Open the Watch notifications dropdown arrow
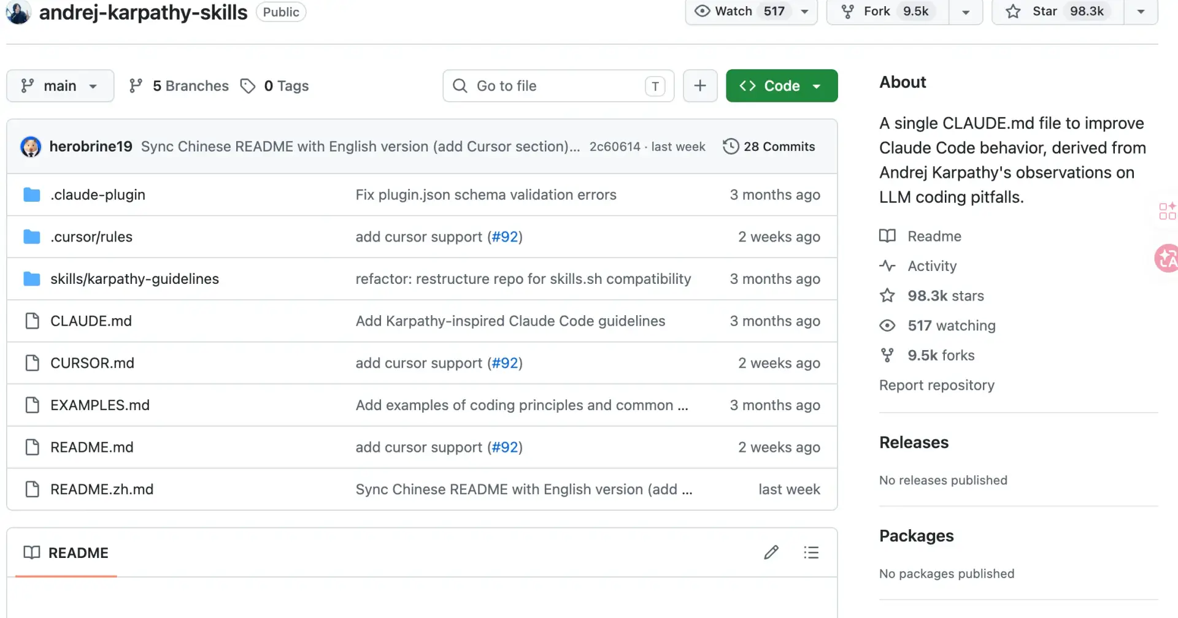Screen dimensions: 1178x618 click(804, 12)
